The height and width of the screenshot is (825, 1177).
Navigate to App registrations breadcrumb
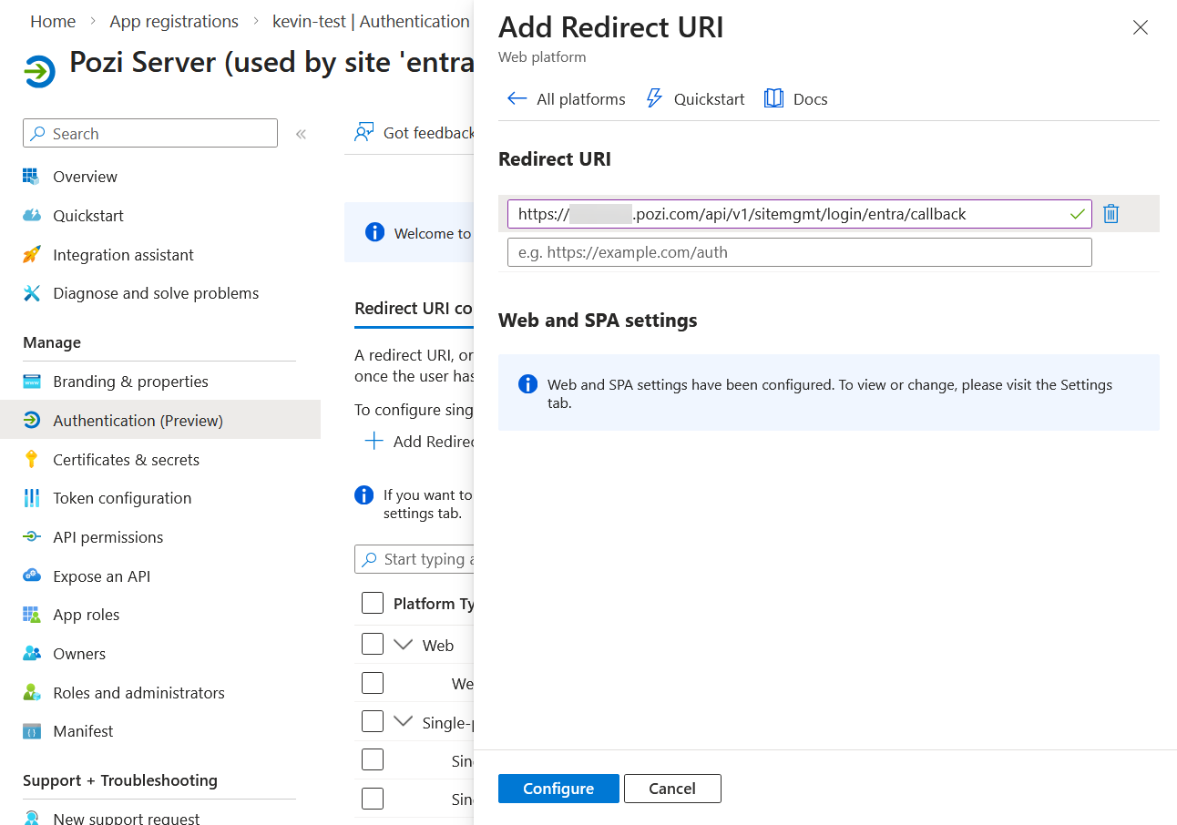[x=173, y=21]
